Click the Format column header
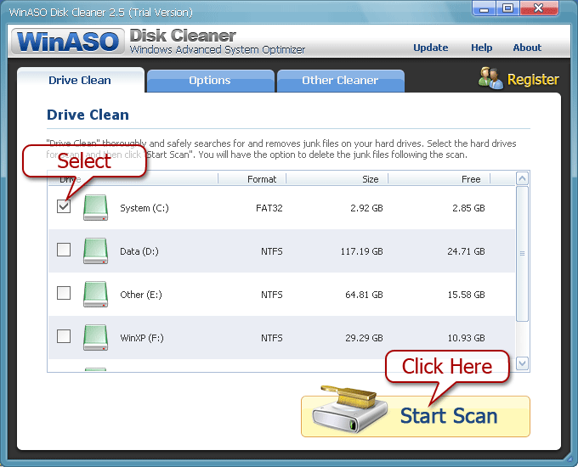 tap(262, 179)
